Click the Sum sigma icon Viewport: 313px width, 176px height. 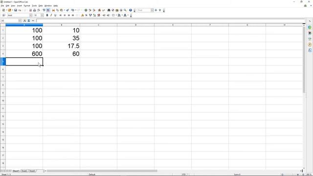click(29, 21)
